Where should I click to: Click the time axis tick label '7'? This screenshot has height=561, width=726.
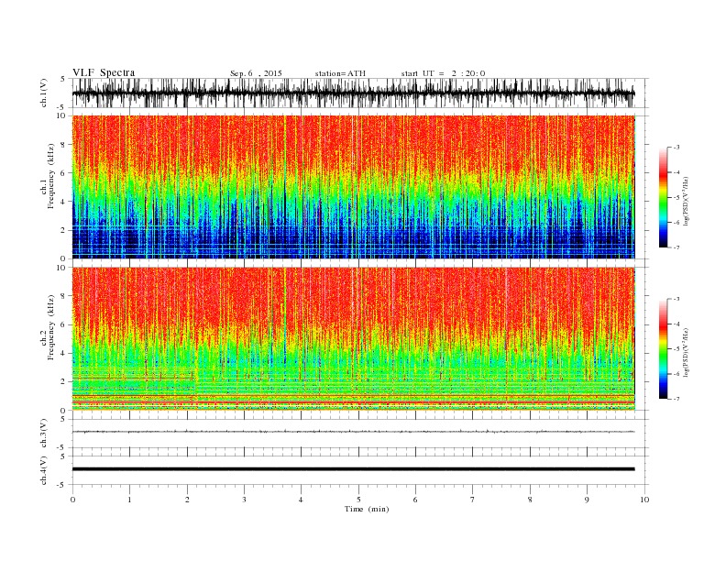473,500
